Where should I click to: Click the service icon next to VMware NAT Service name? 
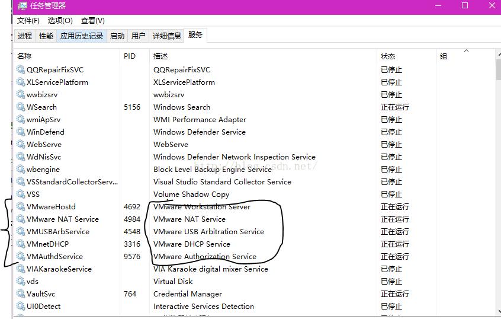(21, 219)
